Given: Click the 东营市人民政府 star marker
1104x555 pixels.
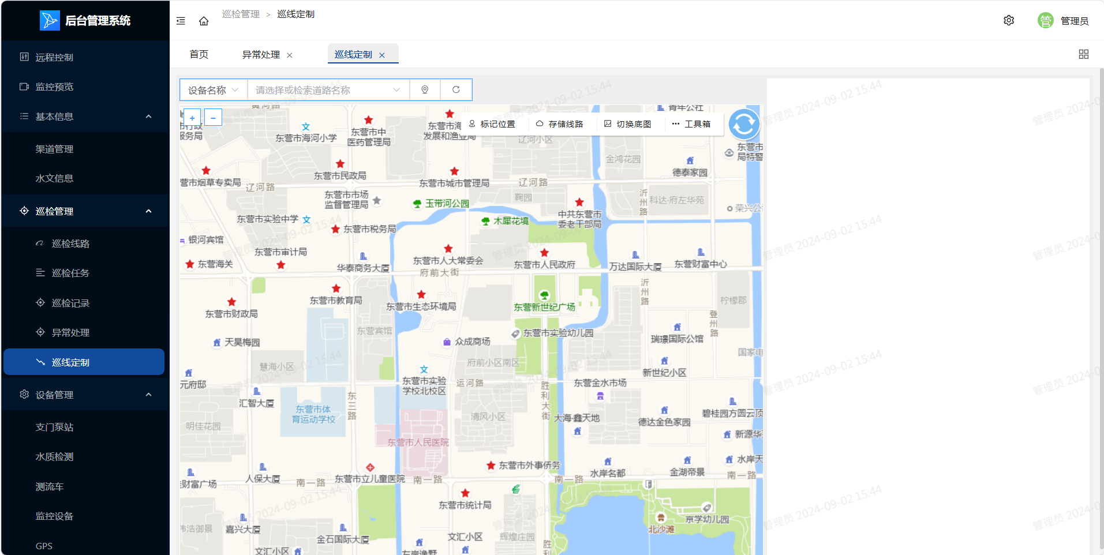Looking at the screenshot, I should pyautogui.click(x=544, y=253).
